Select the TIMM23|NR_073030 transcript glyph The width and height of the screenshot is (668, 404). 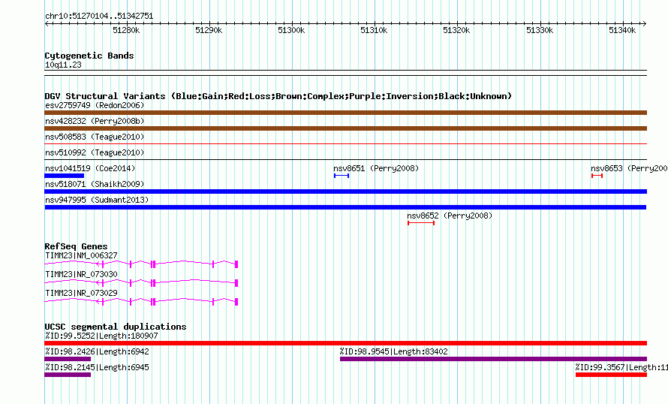(x=141, y=283)
